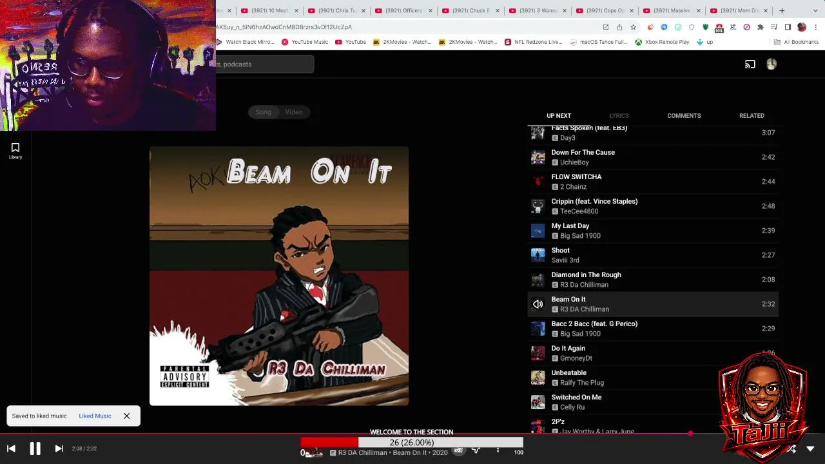The height and width of the screenshot is (464, 825).
Task: Open Liked Music link in toast
Action: point(95,416)
